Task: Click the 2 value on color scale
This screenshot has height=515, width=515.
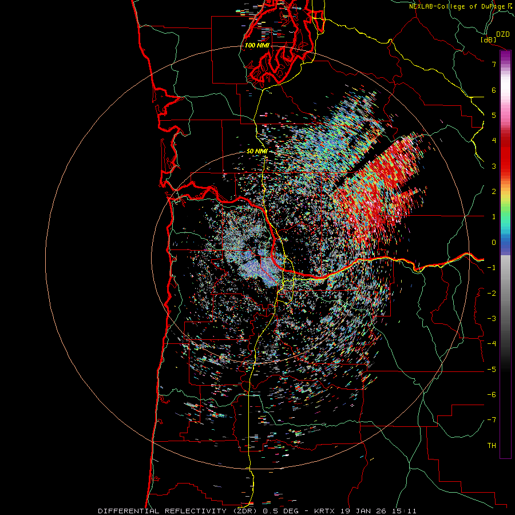Action: pyautogui.click(x=494, y=192)
